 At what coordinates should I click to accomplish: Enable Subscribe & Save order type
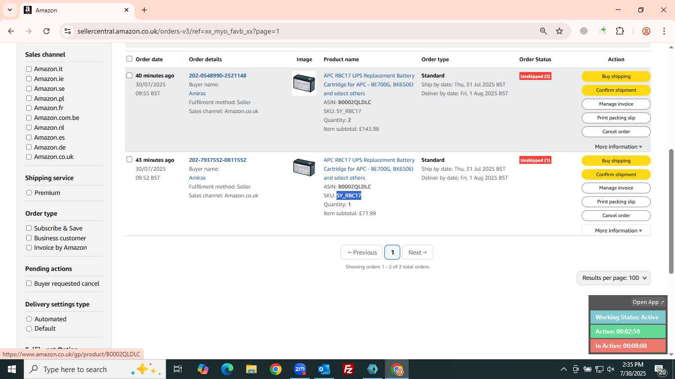pyautogui.click(x=29, y=228)
